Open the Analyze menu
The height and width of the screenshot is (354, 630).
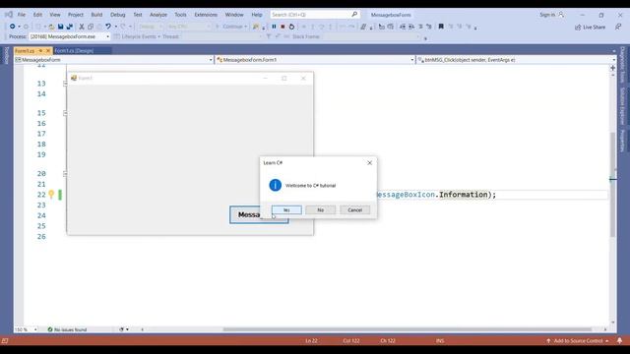tap(158, 15)
